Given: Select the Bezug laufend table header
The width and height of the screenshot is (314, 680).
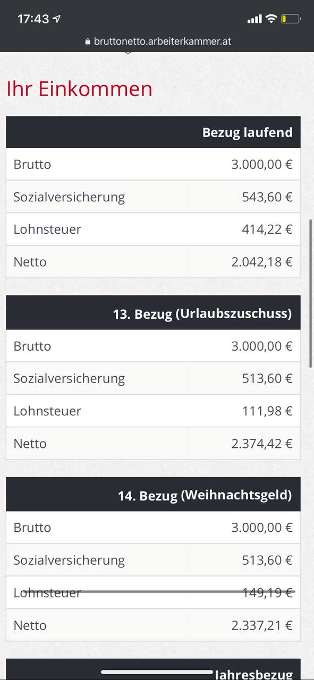Looking at the screenshot, I should tap(154, 132).
